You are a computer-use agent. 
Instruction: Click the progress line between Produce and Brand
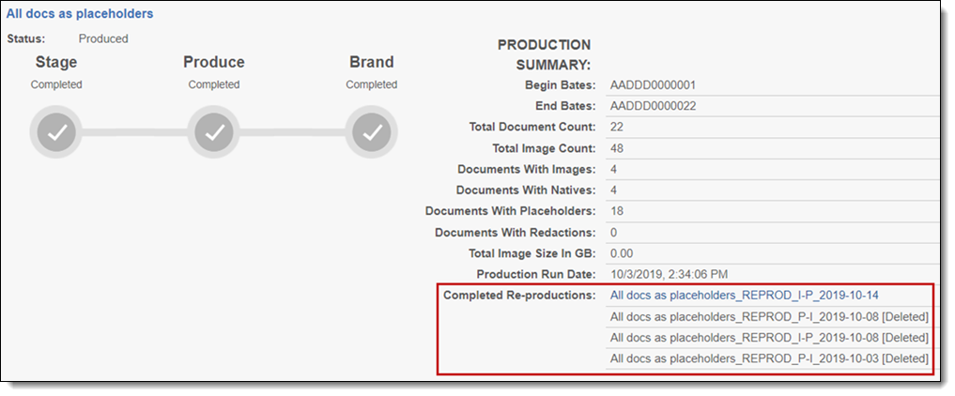293,133
